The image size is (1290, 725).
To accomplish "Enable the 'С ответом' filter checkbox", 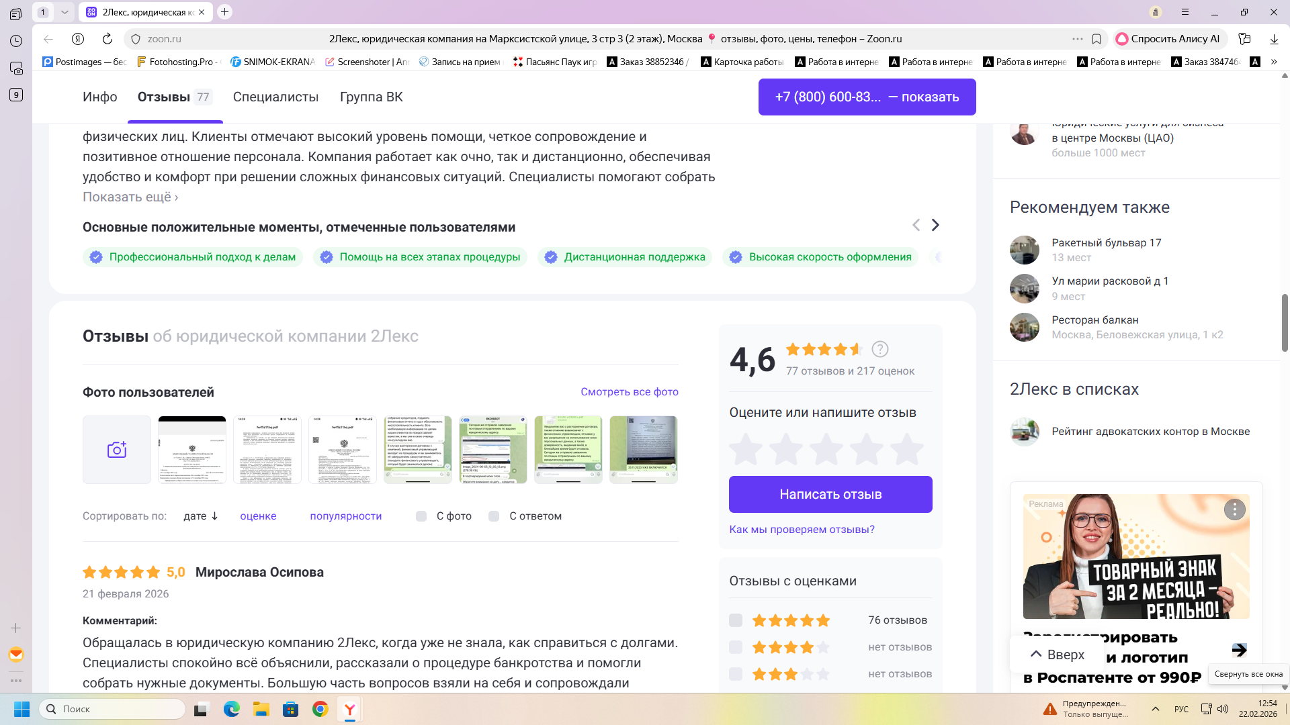I will tap(494, 516).
